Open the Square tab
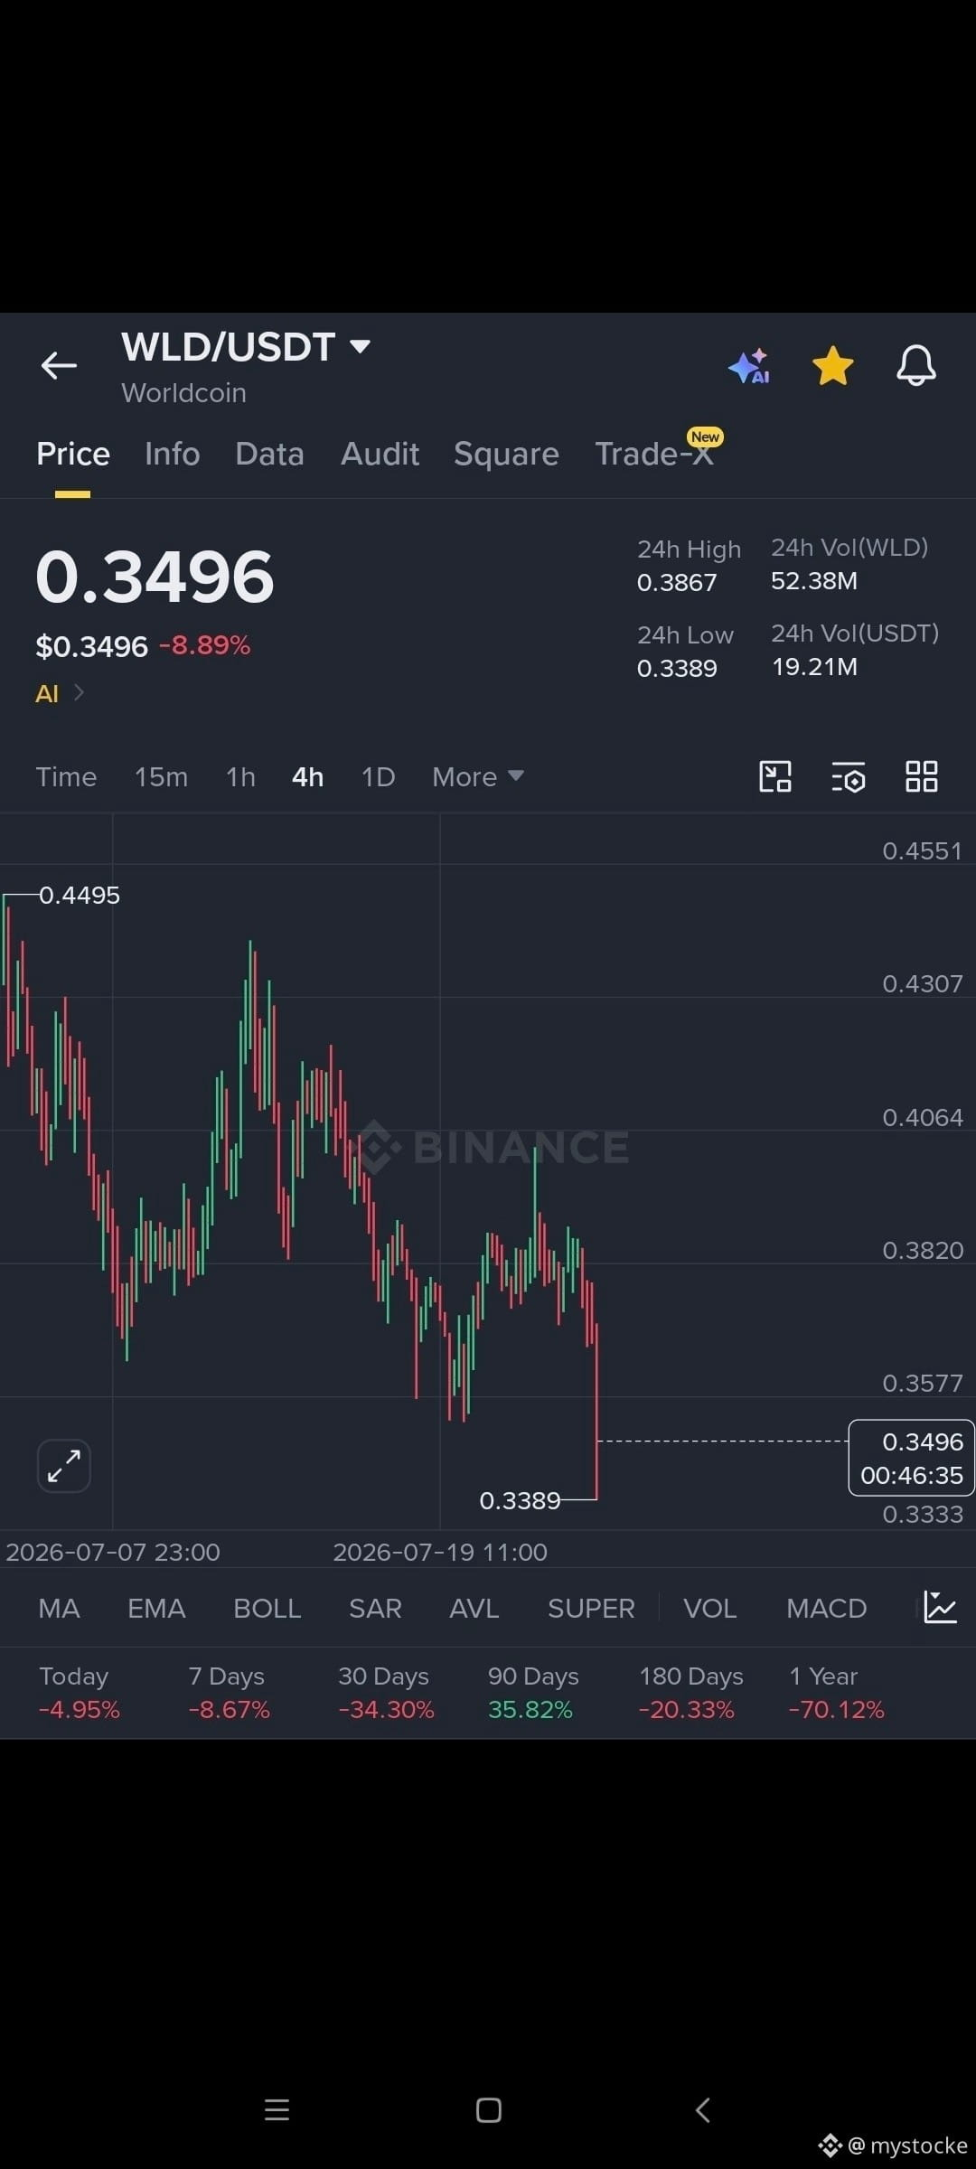 (506, 454)
